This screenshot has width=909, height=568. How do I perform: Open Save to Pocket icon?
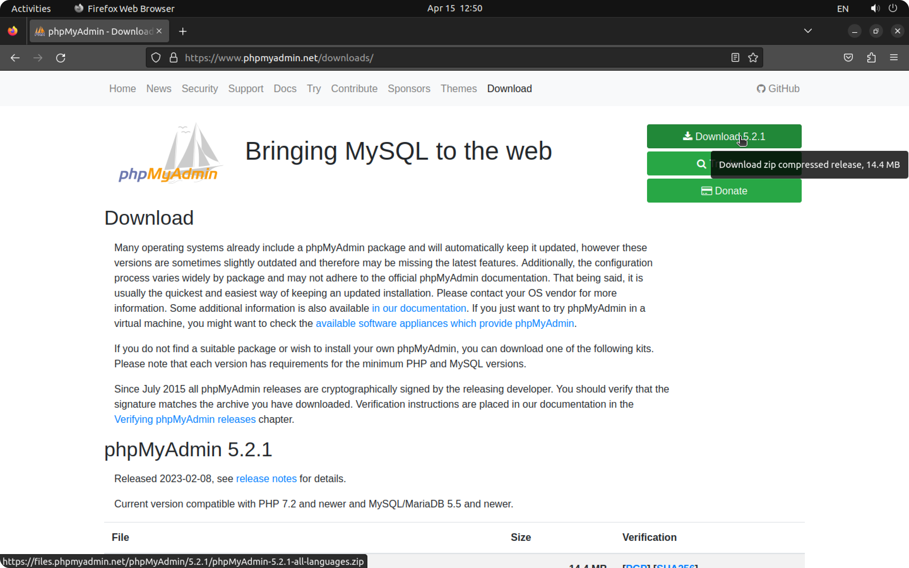tap(848, 57)
